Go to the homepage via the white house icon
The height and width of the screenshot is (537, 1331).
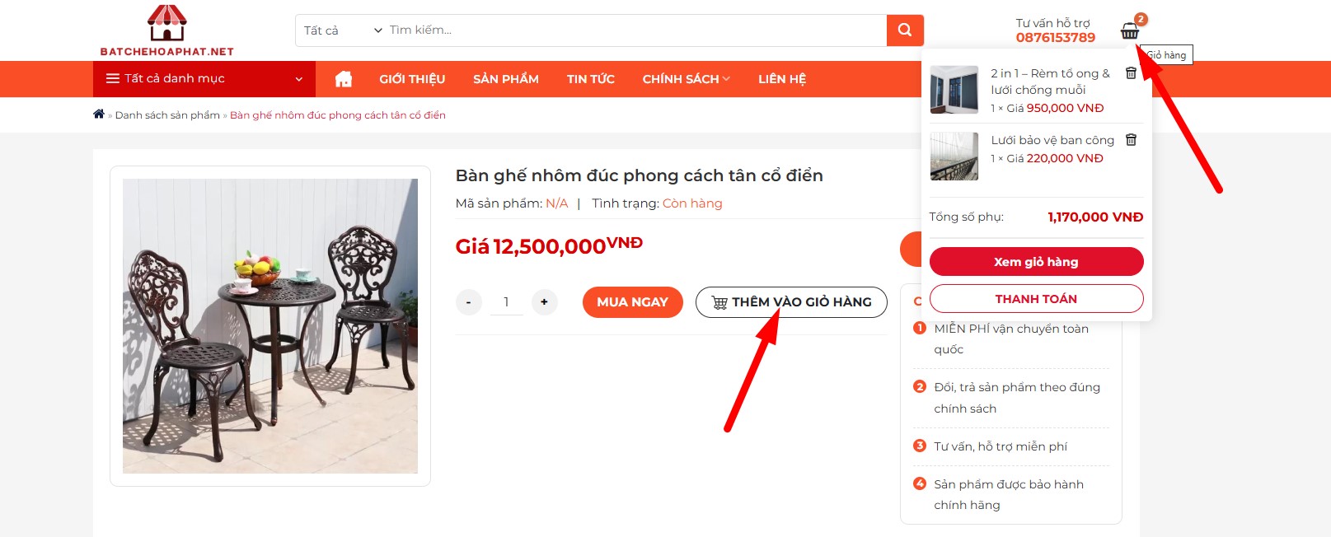pyautogui.click(x=344, y=79)
